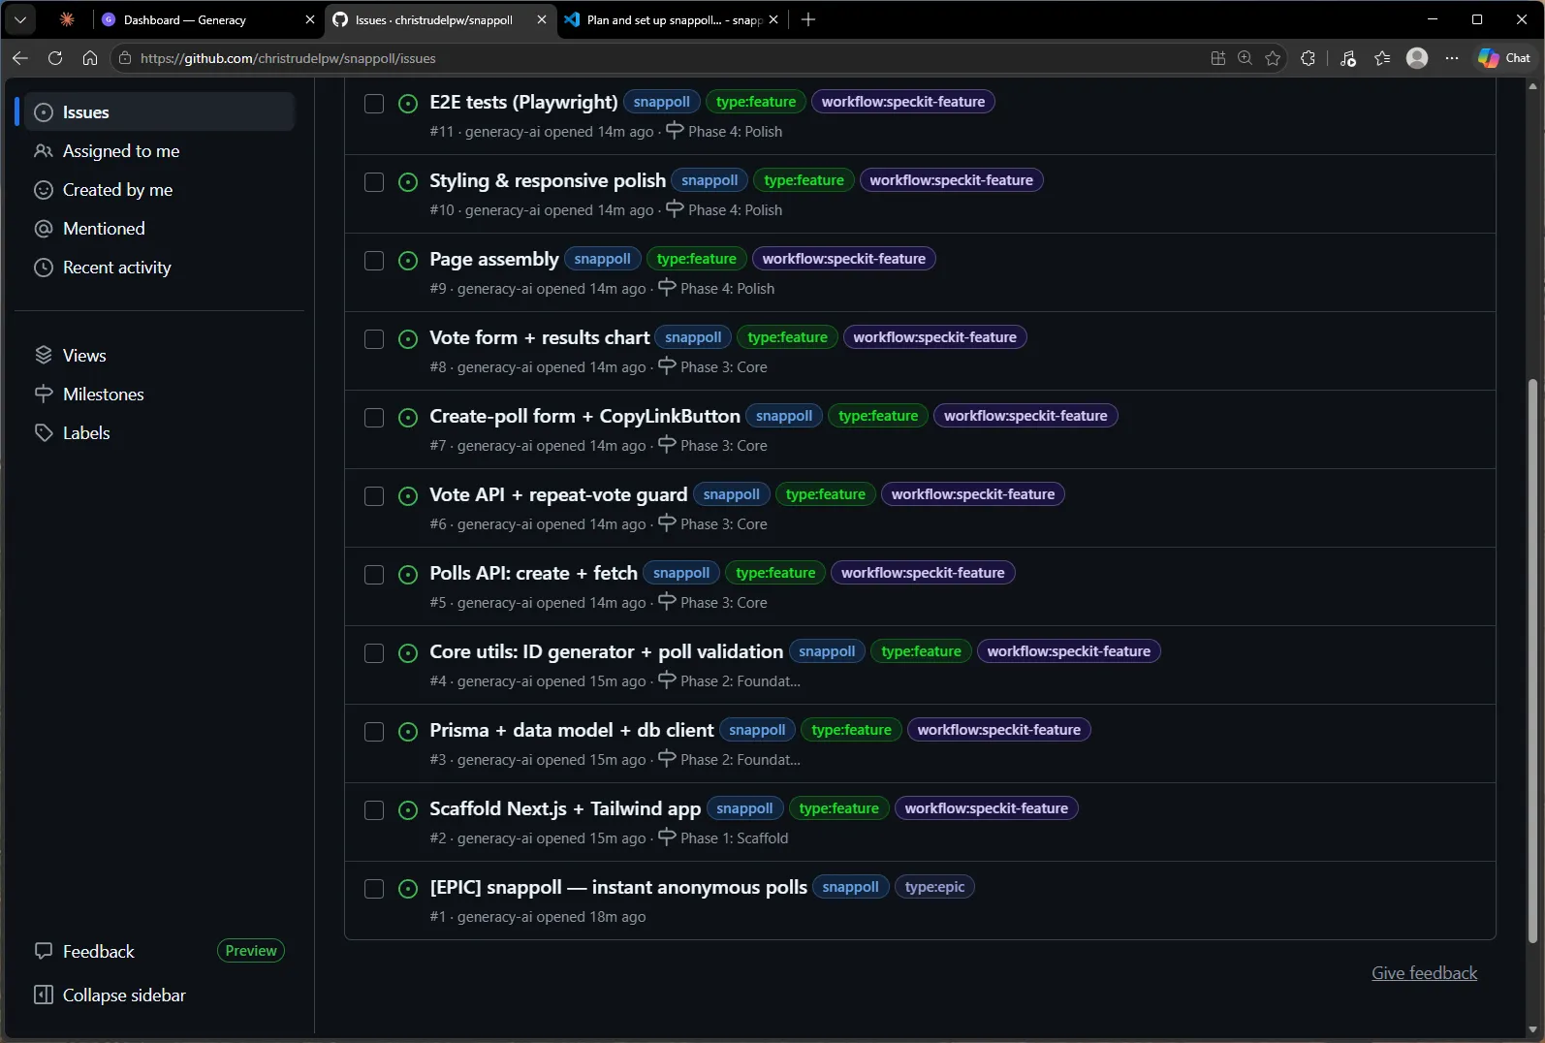The width and height of the screenshot is (1545, 1043).
Task: Check the E2E tests (Playwright) issue checkbox
Action: click(374, 103)
